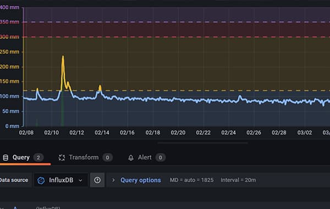
Task: Click the Alert count badge showing 0
Action: pyautogui.click(x=161, y=157)
